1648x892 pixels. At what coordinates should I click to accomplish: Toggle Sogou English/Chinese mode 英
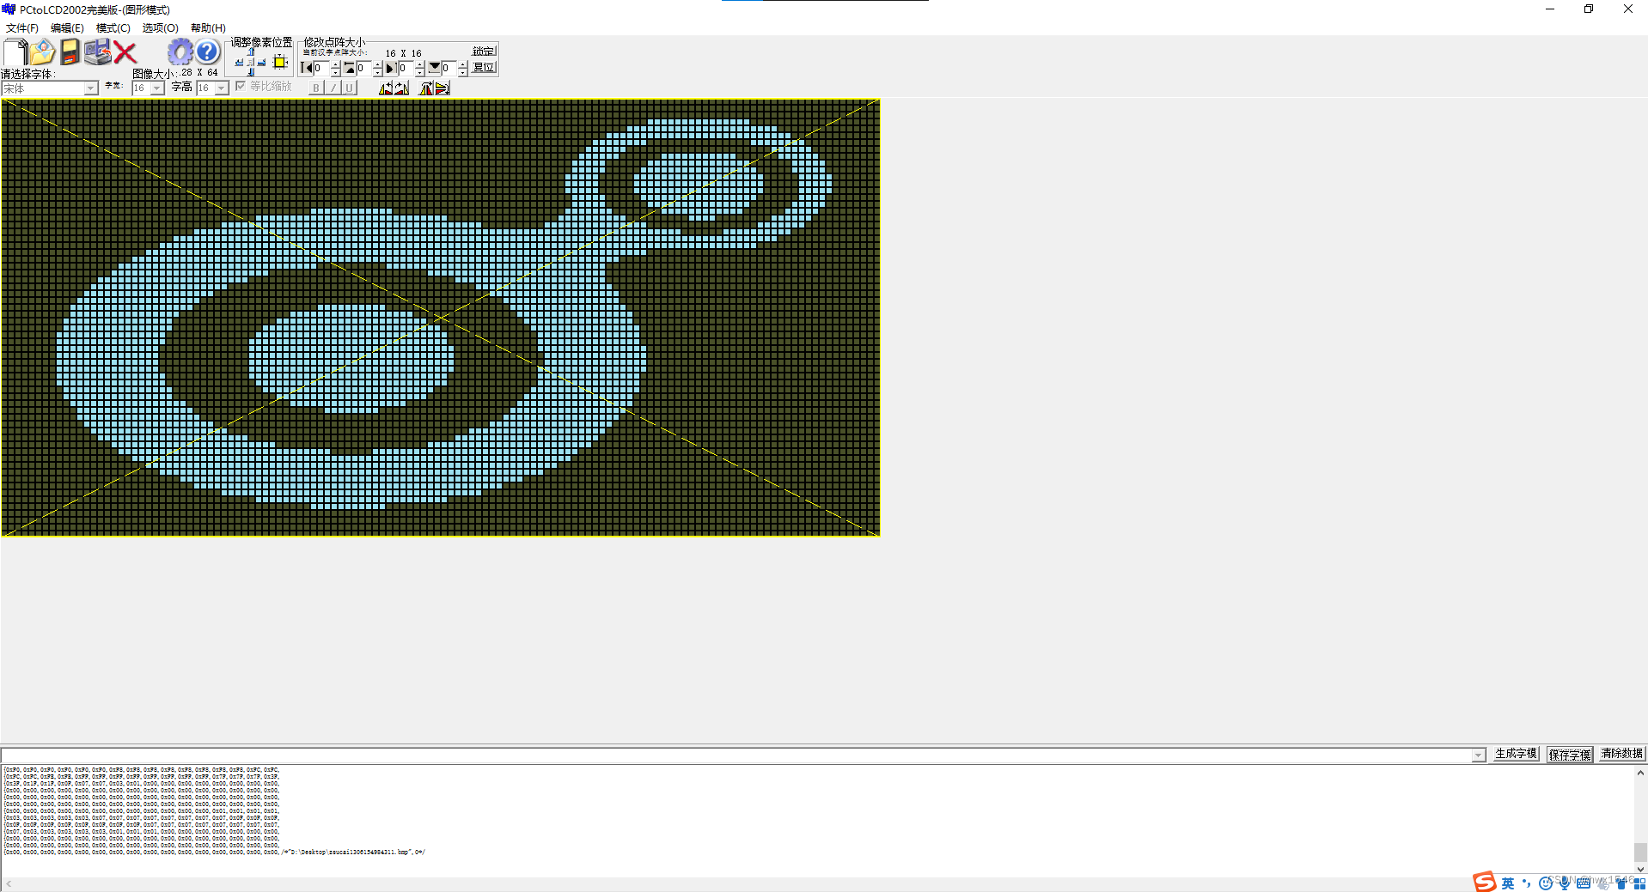[x=1507, y=883]
